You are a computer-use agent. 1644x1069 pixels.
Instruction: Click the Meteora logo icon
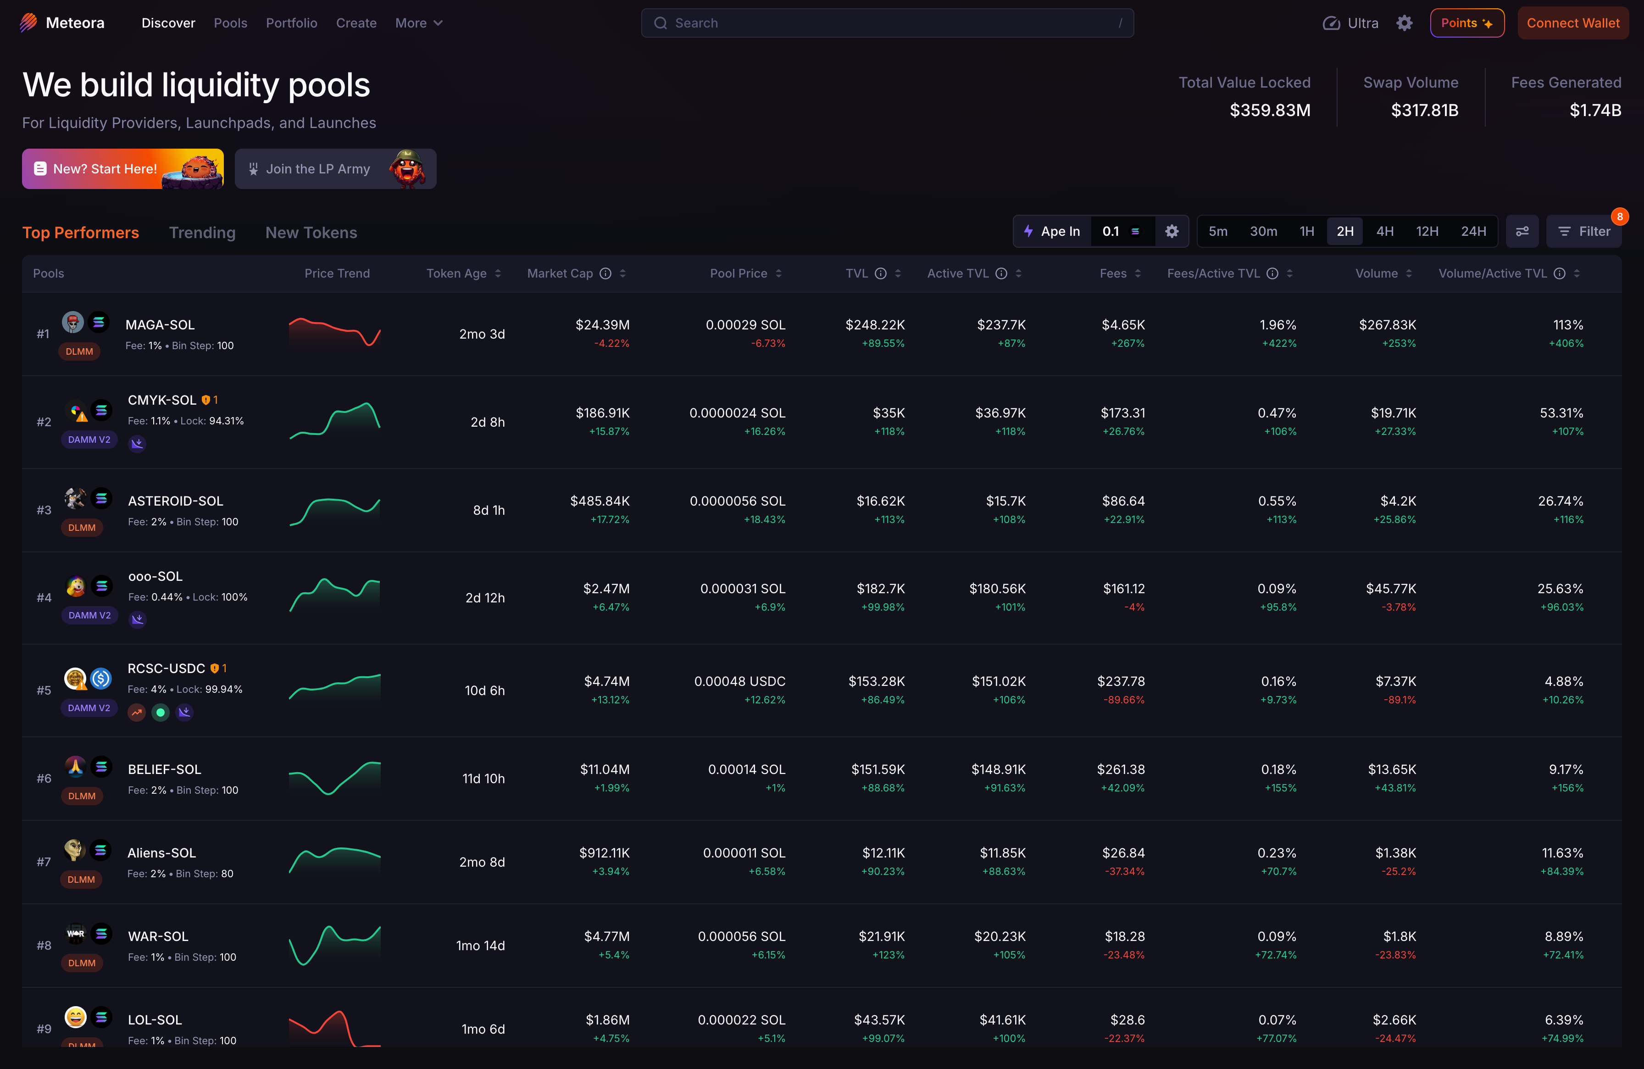[28, 23]
